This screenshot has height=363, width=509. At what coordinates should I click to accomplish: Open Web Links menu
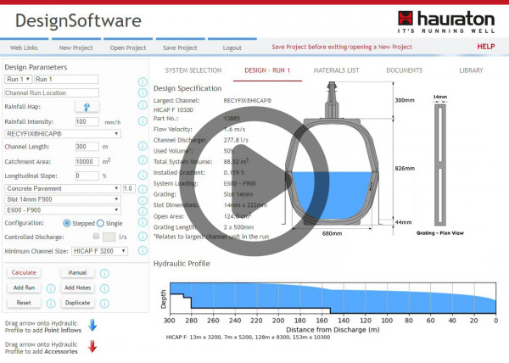(24, 47)
